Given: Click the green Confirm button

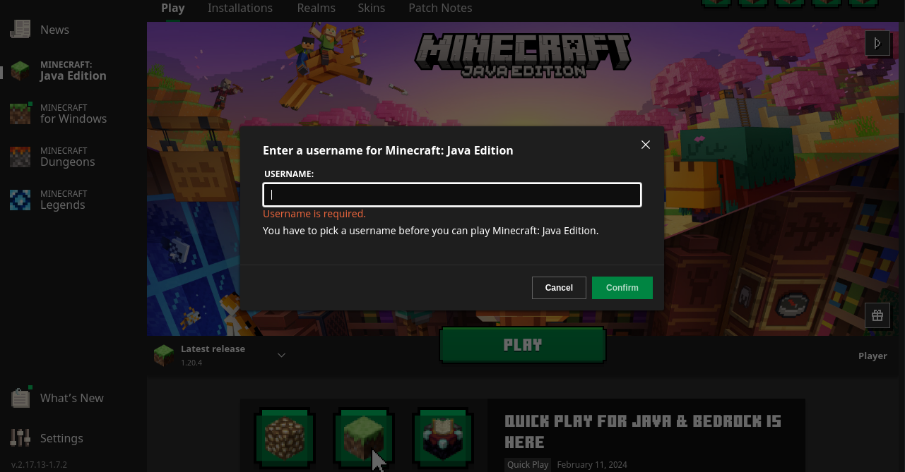Looking at the screenshot, I should coord(622,288).
